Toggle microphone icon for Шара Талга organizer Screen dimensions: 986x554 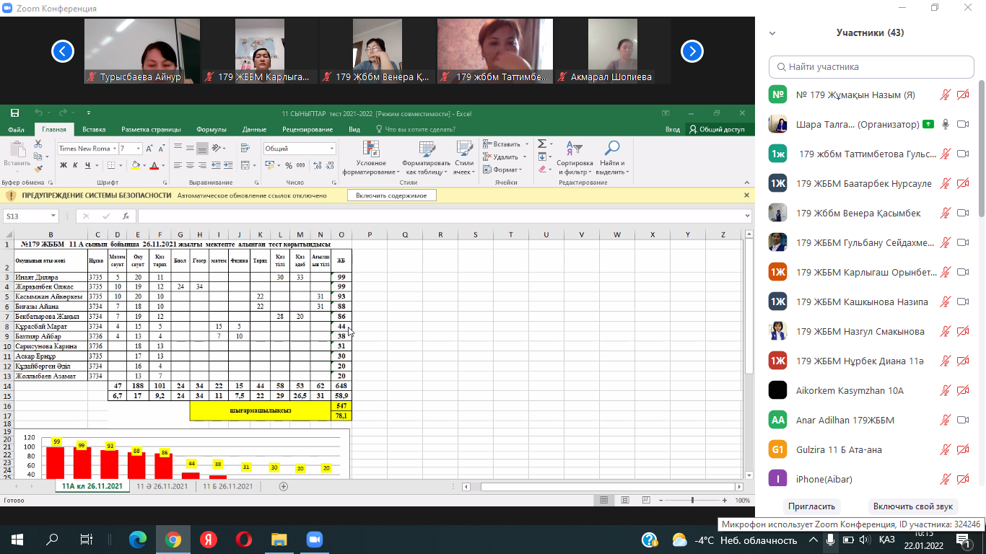(944, 124)
